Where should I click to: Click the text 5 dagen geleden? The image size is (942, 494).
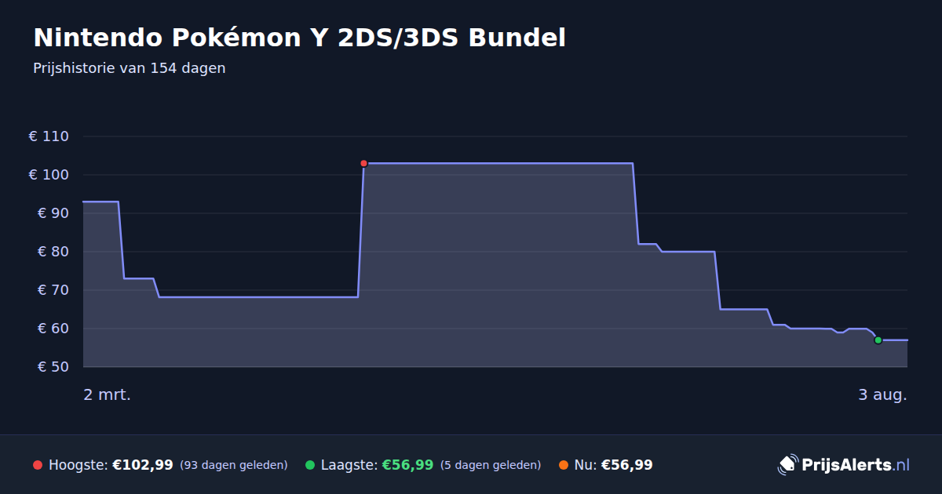[491, 465]
